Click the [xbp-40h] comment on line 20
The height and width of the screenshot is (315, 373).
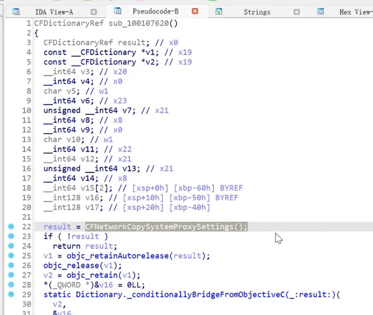point(190,208)
